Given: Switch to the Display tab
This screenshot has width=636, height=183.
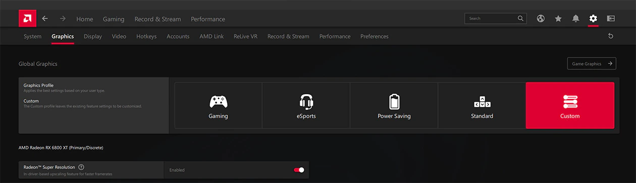Looking at the screenshot, I should (x=93, y=36).
